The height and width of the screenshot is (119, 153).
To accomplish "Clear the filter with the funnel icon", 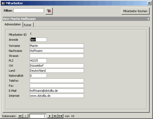I will point(49,11).
